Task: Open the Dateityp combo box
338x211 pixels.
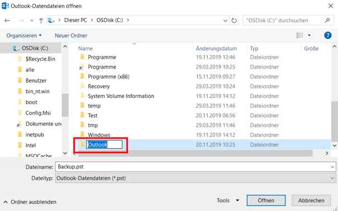Action: pos(195,178)
